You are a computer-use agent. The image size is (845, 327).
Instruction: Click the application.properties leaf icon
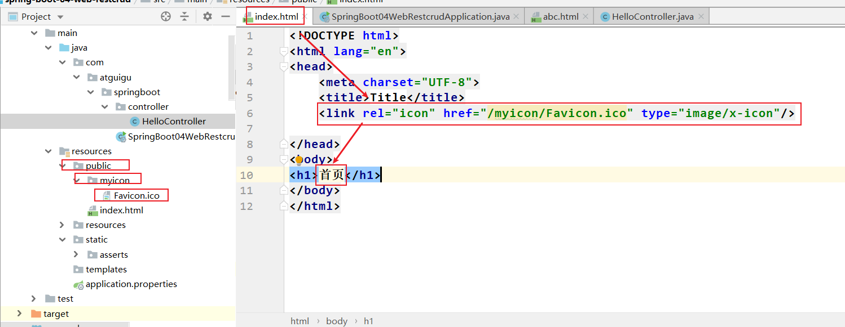[x=78, y=284]
